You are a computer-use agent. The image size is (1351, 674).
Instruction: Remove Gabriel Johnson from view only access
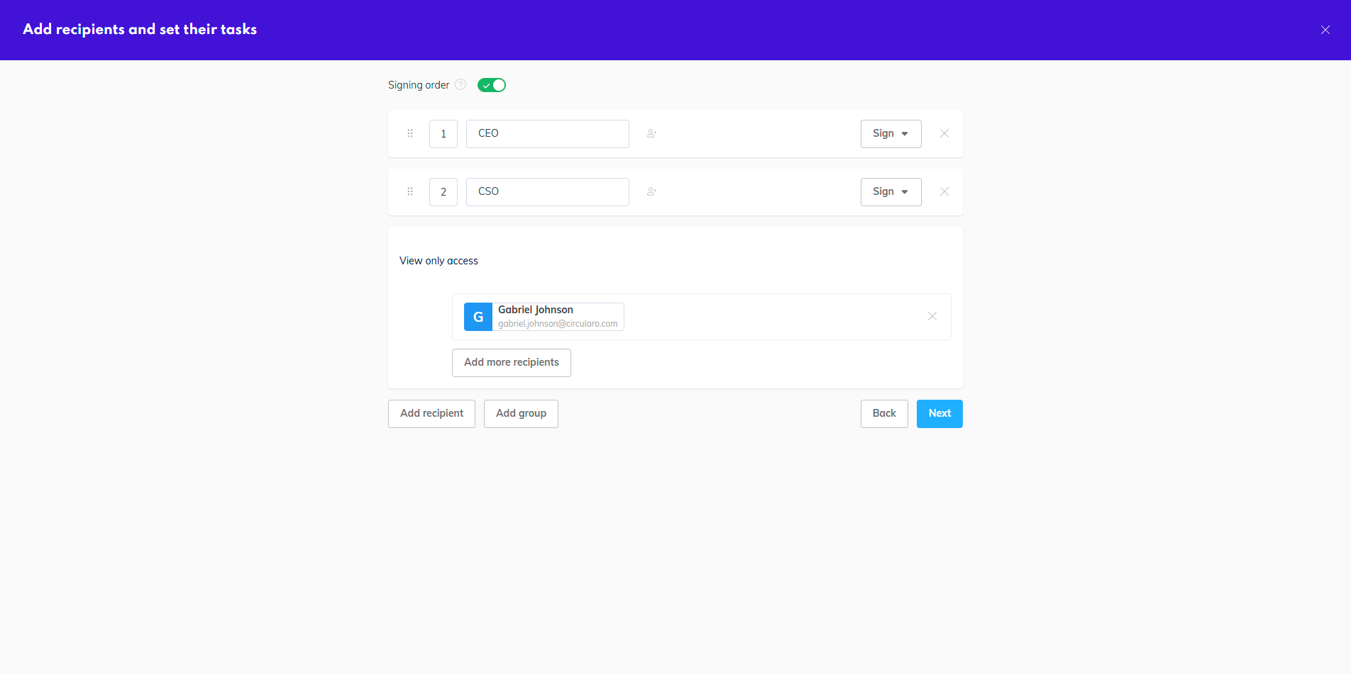pyautogui.click(x=932, y=316)
